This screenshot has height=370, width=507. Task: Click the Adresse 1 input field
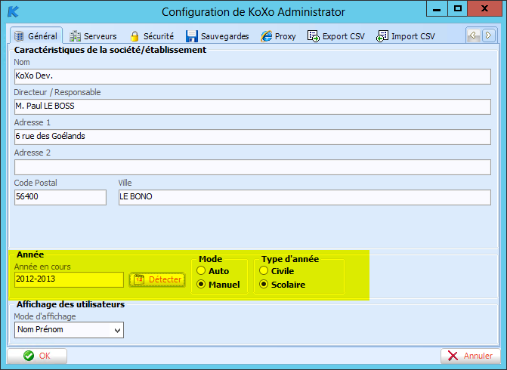(x=252, y=137)
